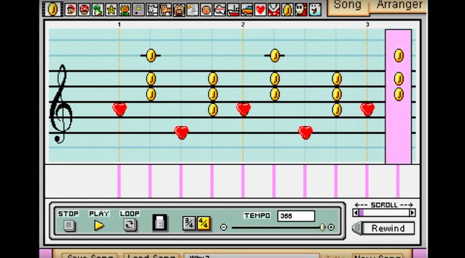
Task: Click the eraser icon beside the LOOP button
Action: coord(160,223)
